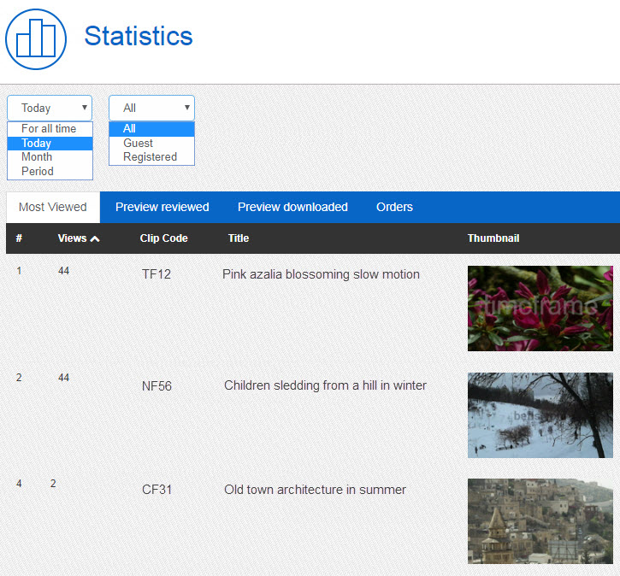Click 'Children sledding from a hill' title

pyautogui.click(x=325, y=385)
